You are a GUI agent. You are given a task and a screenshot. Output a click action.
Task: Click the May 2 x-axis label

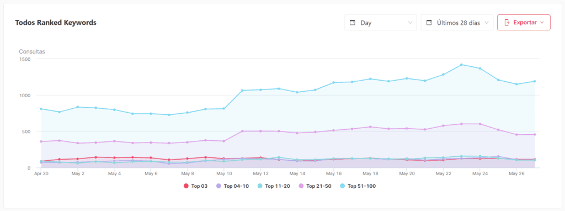click(78, 173)
